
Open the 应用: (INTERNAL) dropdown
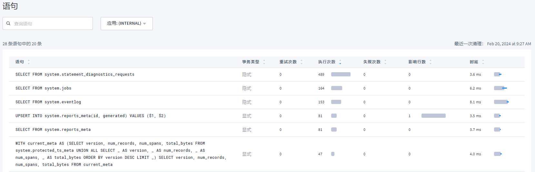(x=127, y=23)
